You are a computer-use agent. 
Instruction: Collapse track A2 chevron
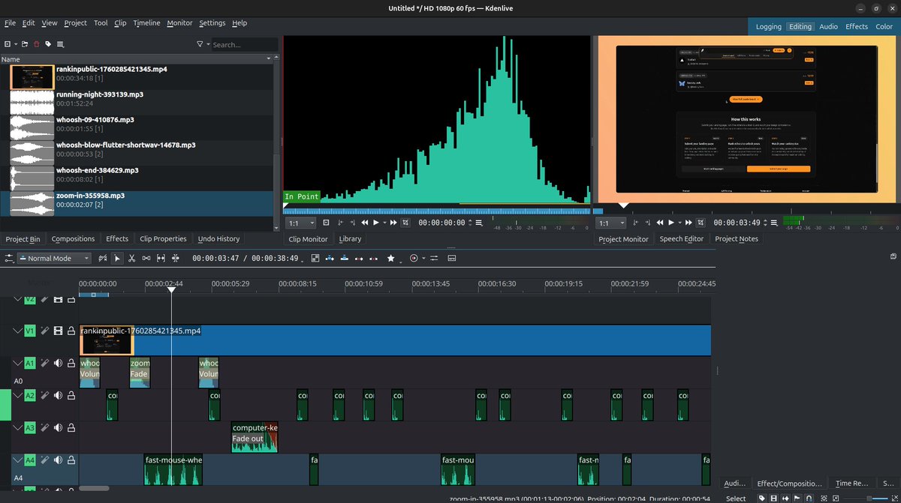(x=18, y=395)
